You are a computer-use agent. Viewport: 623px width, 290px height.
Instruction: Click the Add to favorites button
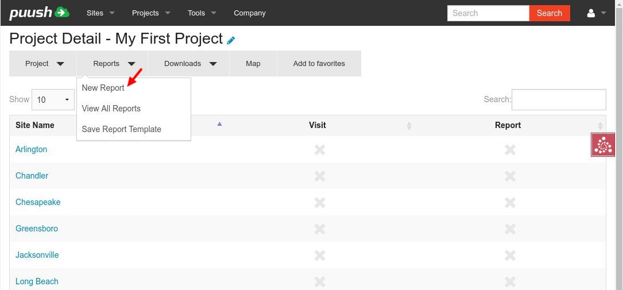click(319, 64)
